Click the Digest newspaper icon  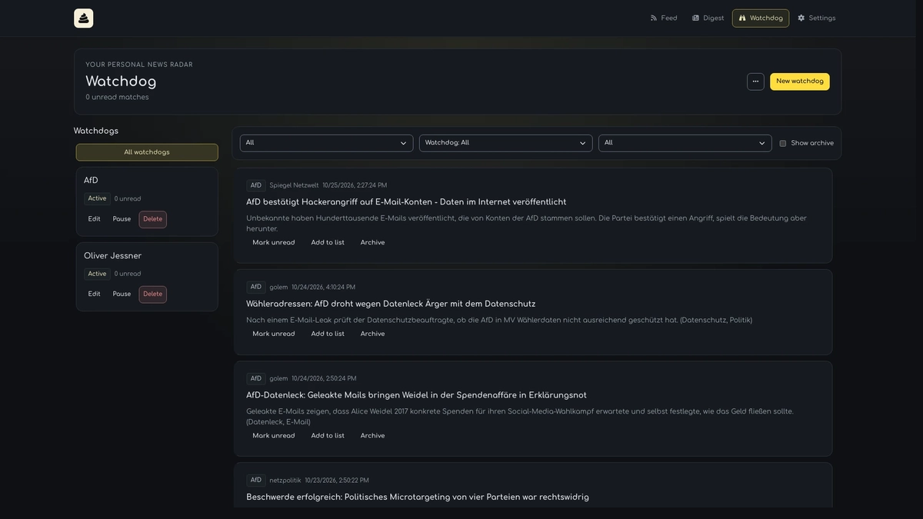(695, 18)
